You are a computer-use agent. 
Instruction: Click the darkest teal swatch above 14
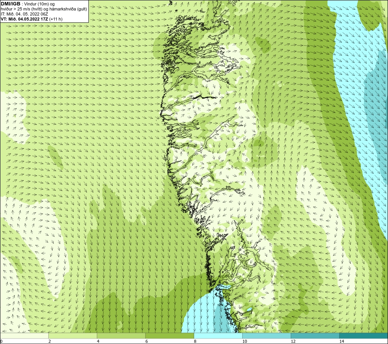point(364,335)
